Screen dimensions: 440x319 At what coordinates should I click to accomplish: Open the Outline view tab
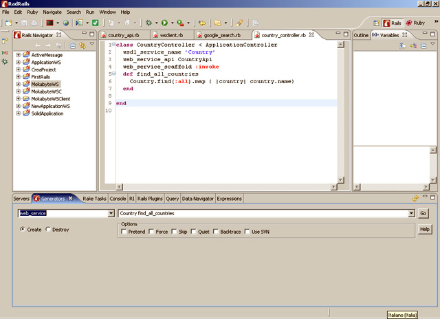(x=361, y=35)
